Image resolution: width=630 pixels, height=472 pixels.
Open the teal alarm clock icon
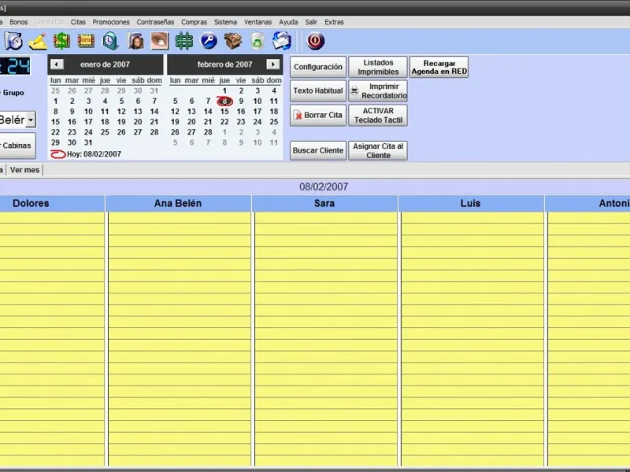click(x=110, y=41)
